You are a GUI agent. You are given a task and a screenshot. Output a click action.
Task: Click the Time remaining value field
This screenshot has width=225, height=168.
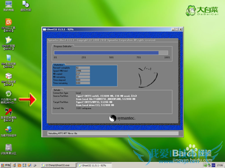pyautogui.click(x=83, y=83)
